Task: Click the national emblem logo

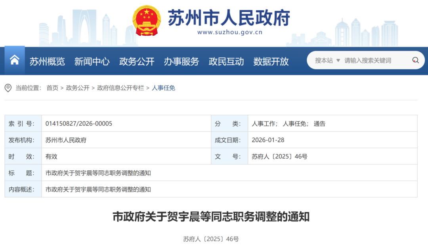Action: pos(147,21)
